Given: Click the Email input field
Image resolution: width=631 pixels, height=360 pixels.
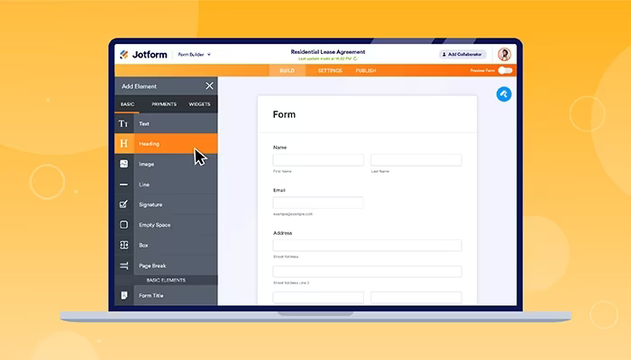Looking at the screenshot, I should click(318, 202).
